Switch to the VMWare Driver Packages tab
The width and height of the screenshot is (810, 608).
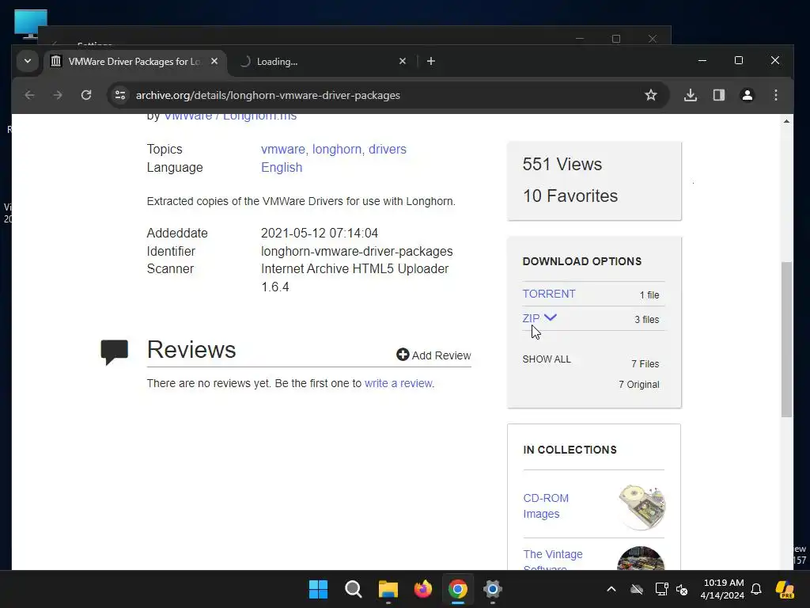(x=134, y=62)
